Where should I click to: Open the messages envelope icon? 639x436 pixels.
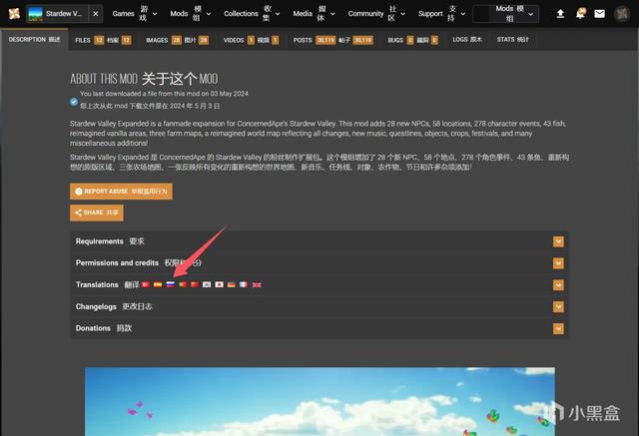click(599, 14)
